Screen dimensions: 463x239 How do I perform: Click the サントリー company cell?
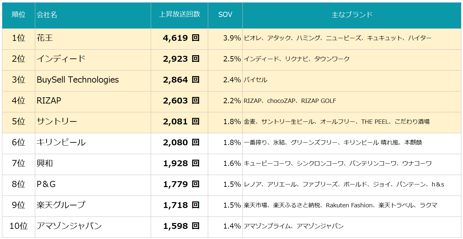[x=93, y=121]
